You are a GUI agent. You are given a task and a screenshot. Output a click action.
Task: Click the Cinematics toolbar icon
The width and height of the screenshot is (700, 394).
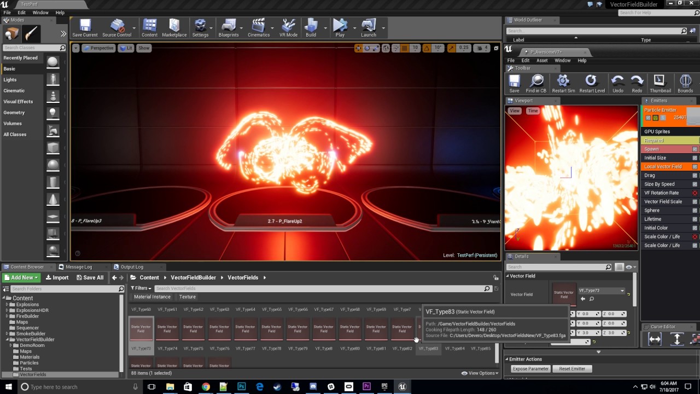tap(259, 28)
